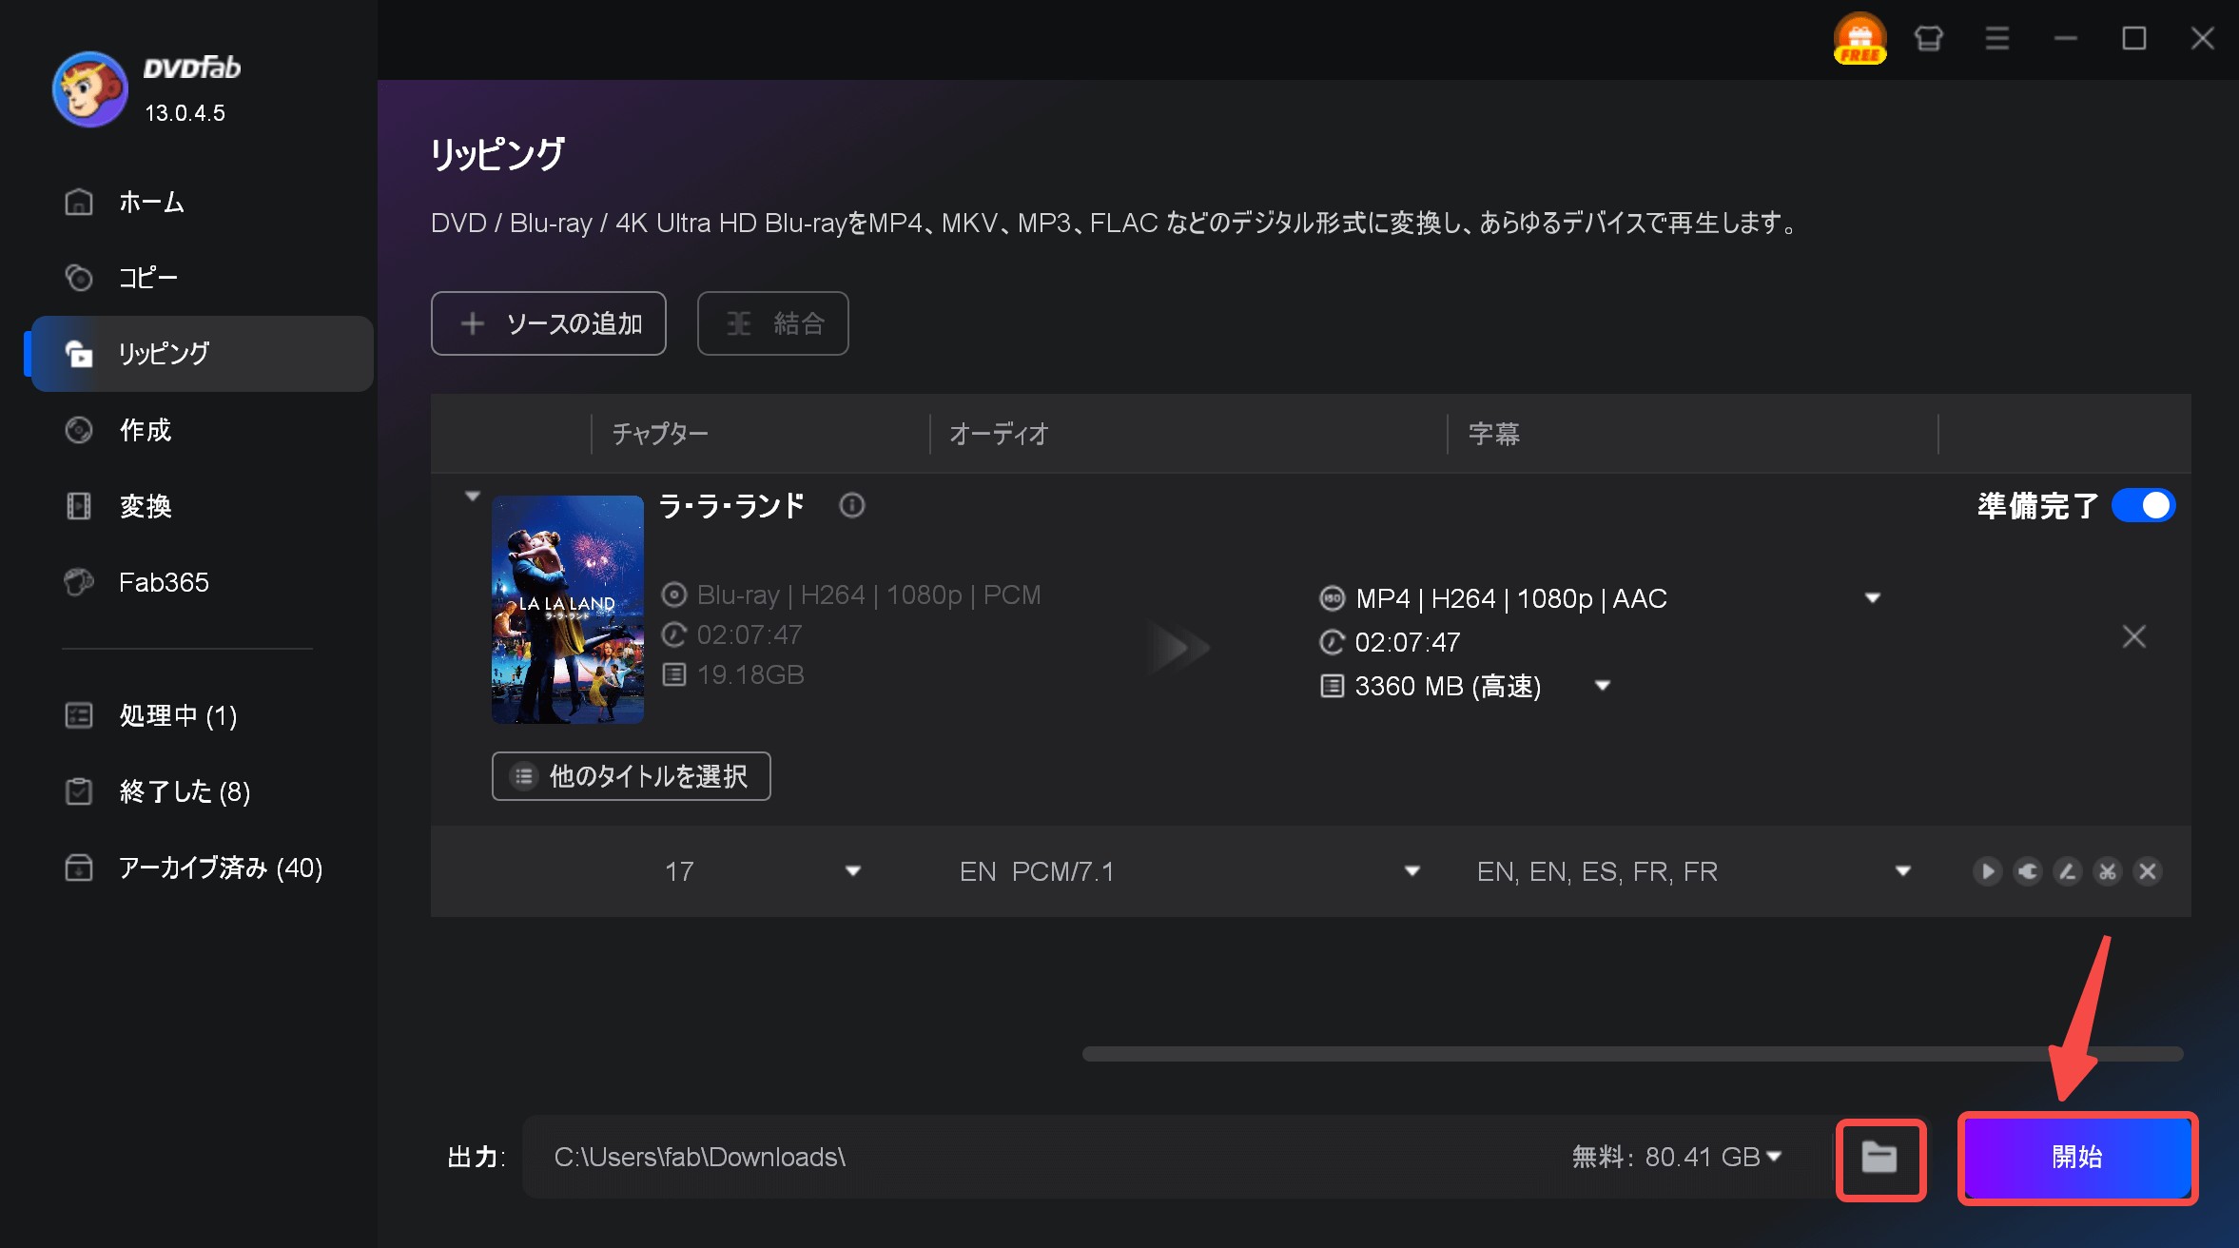Open MP4 H264 1080p AAC profile dropdown
This screenshot has width=2239, height=1248.
(x=1873, y=598)
